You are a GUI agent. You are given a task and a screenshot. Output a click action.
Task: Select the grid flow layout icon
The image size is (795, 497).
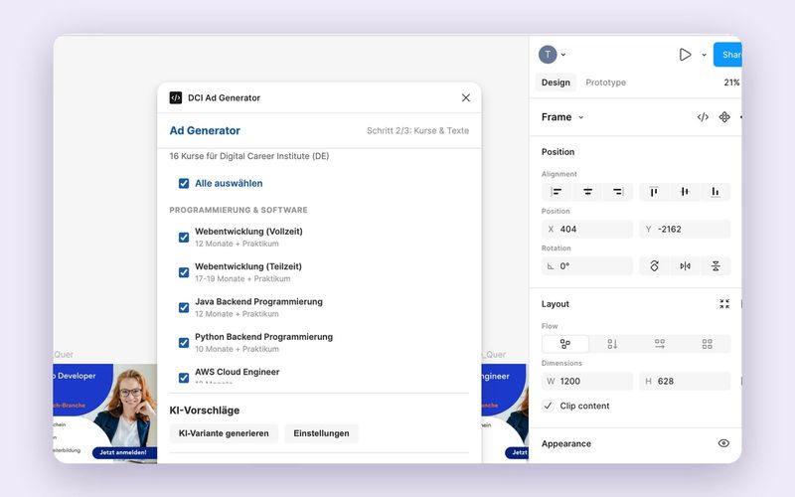coord(708,344)
